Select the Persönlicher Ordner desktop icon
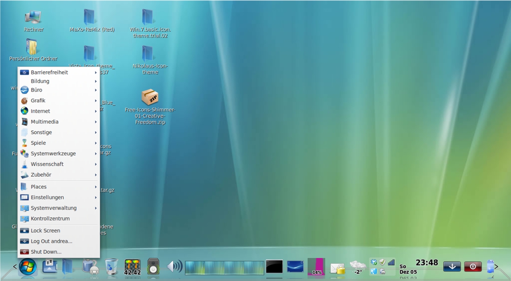This screenshot has height=281, width=511. (x=33, y=50)
